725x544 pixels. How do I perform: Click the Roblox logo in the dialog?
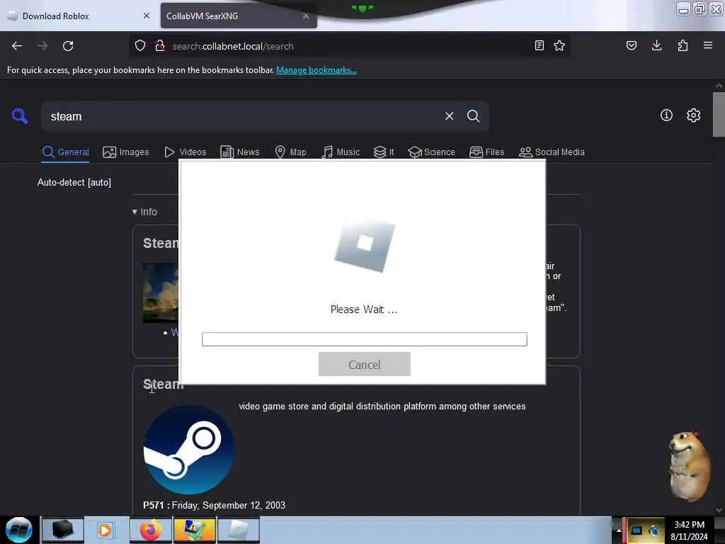point(365,242)
